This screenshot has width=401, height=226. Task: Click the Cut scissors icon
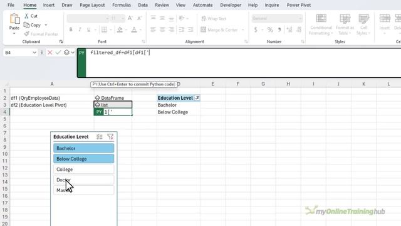26,16
